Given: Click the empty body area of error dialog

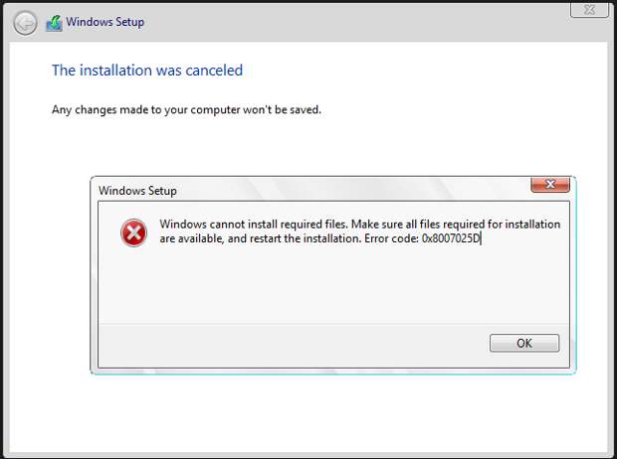Looking at the screenshot, I should pos(333,287).
